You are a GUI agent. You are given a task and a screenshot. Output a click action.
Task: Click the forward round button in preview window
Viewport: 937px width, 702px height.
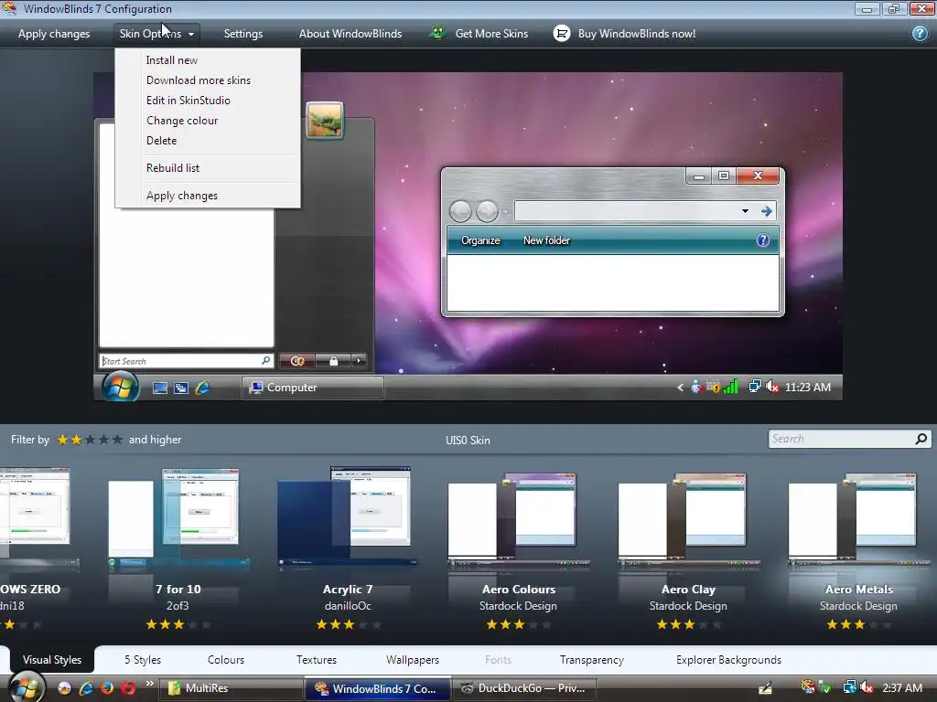pyautogui.click(x=487, y=211)
